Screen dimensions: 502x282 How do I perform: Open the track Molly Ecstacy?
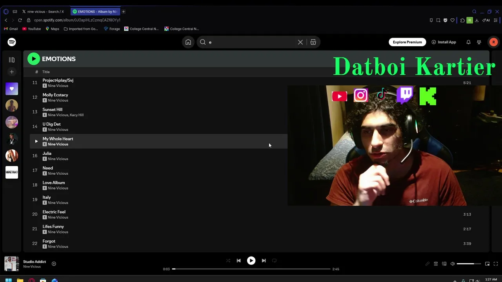click(x=55, y=95)
